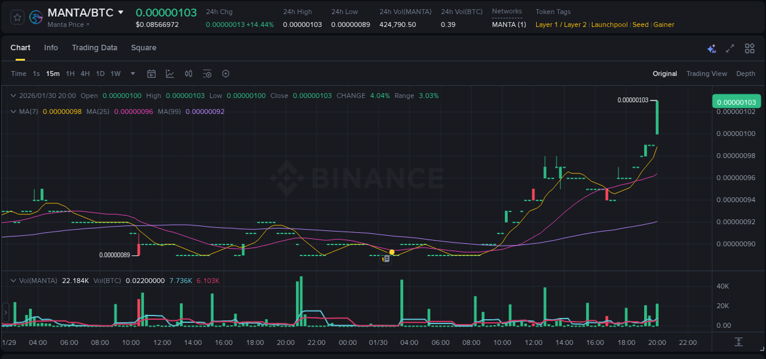Open the MANTA/BTC pair dropdown
Screen dimensions: 766x359
point(121,12)
